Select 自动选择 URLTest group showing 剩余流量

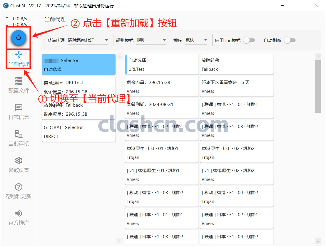click(78, 87)
